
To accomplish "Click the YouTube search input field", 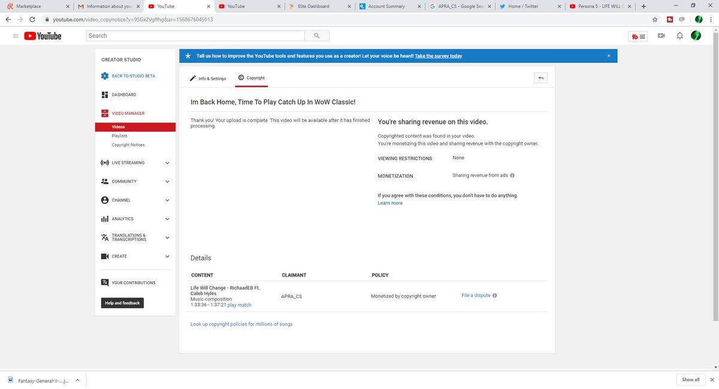I will 195,36.
